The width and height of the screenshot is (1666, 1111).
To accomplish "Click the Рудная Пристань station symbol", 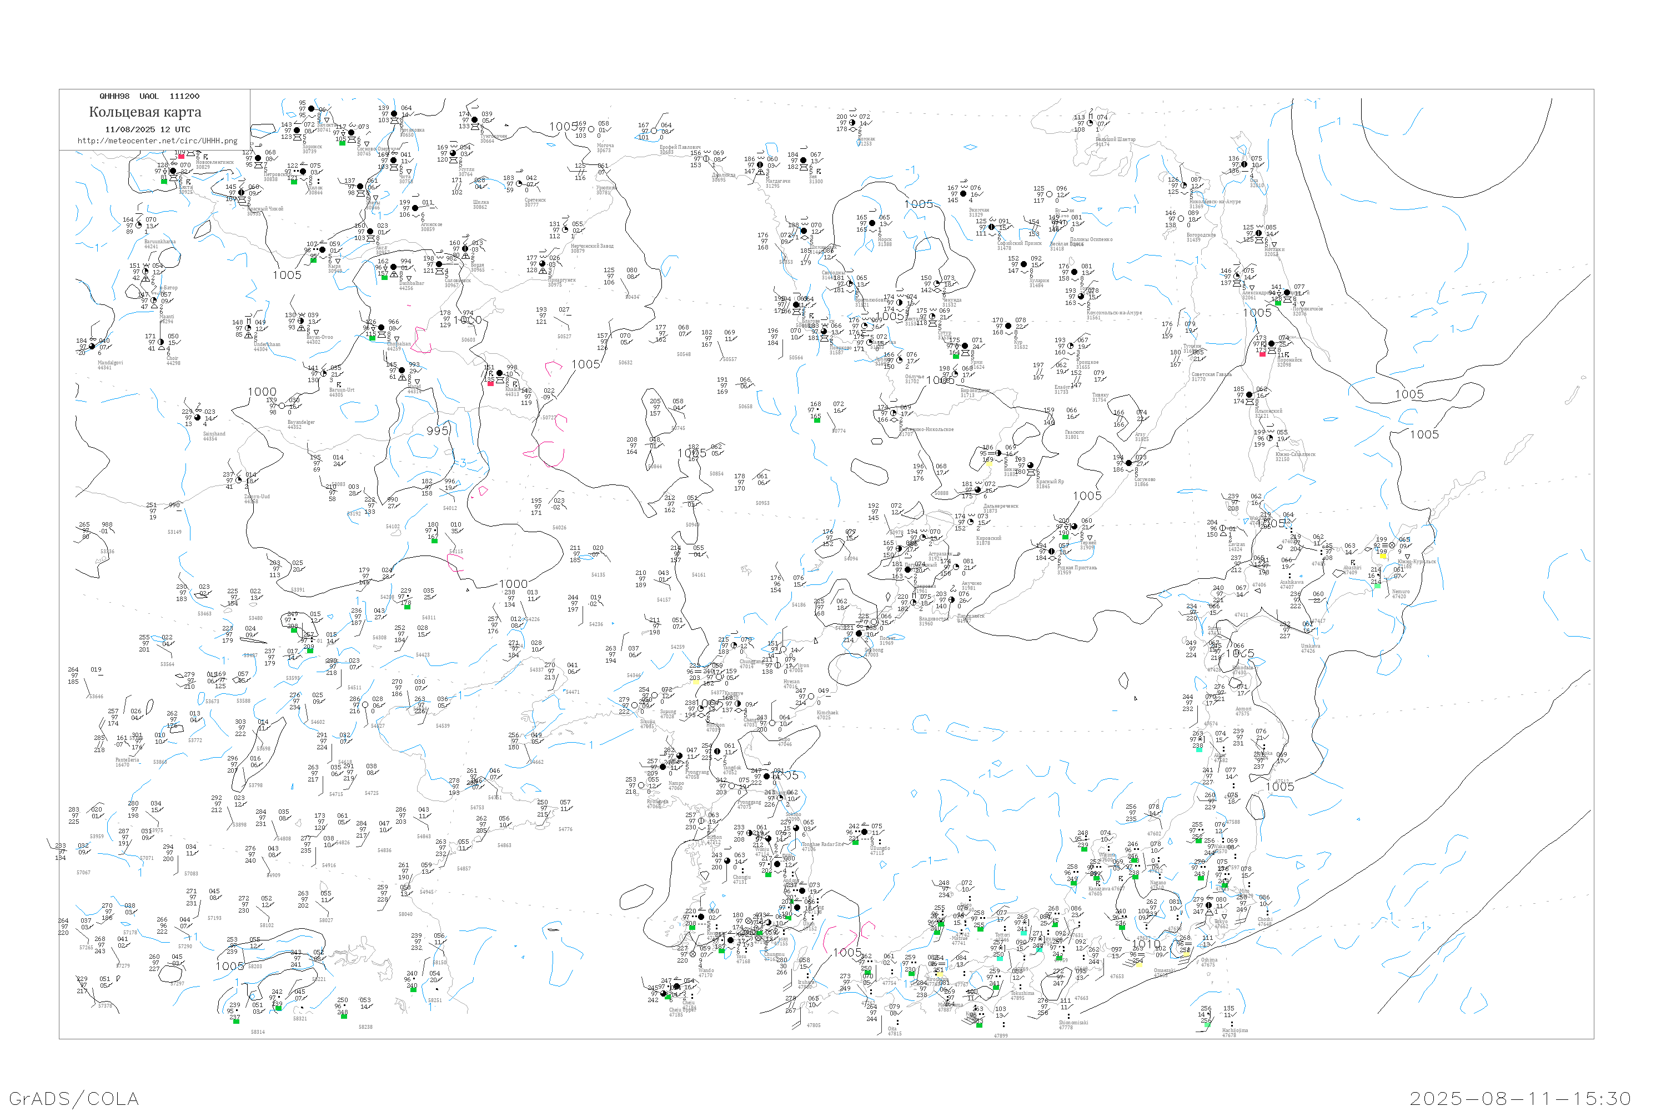I will (1052, 551).
